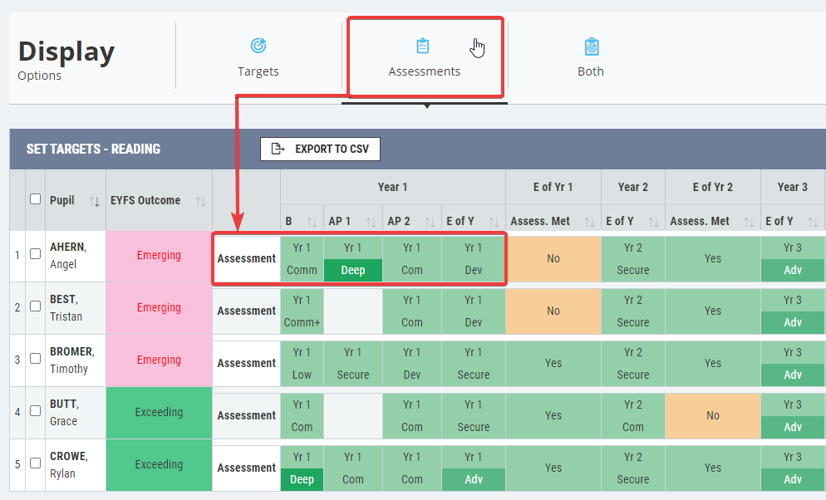This screenshot has height=500, width=826.
Task: Switch to the Targets display option
Action: tap(258, 56)
